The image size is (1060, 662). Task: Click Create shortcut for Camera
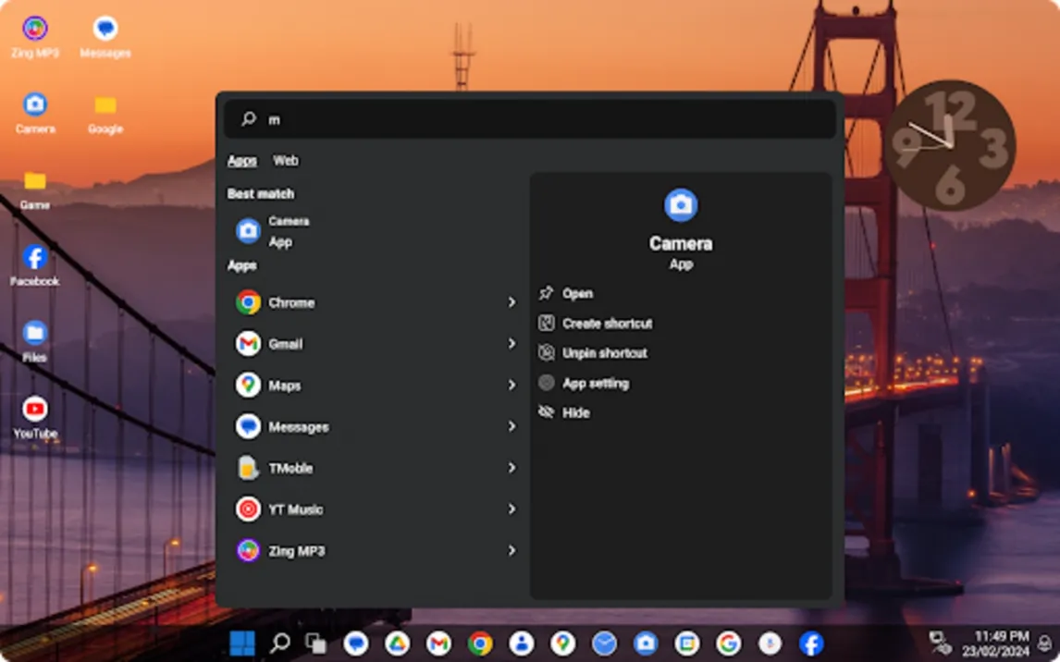click(x=607, y=324)
